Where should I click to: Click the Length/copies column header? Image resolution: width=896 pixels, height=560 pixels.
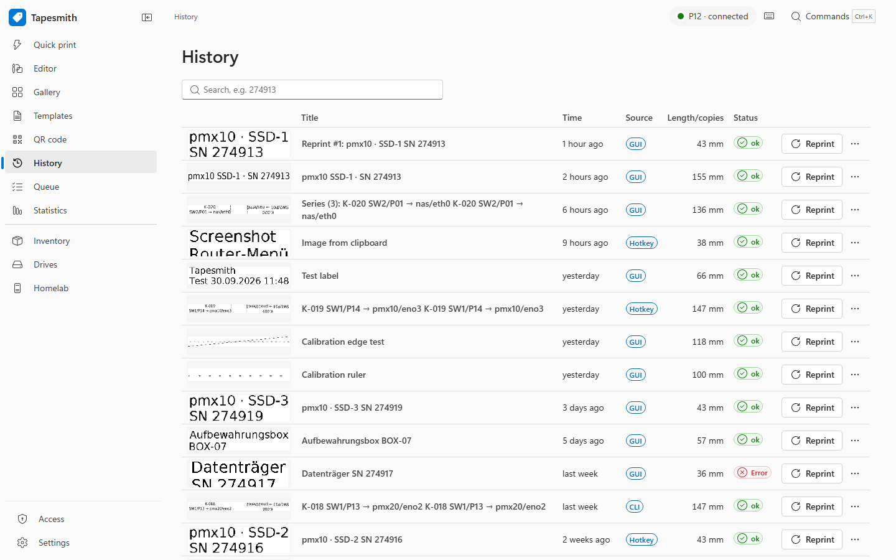click(695, 118)
